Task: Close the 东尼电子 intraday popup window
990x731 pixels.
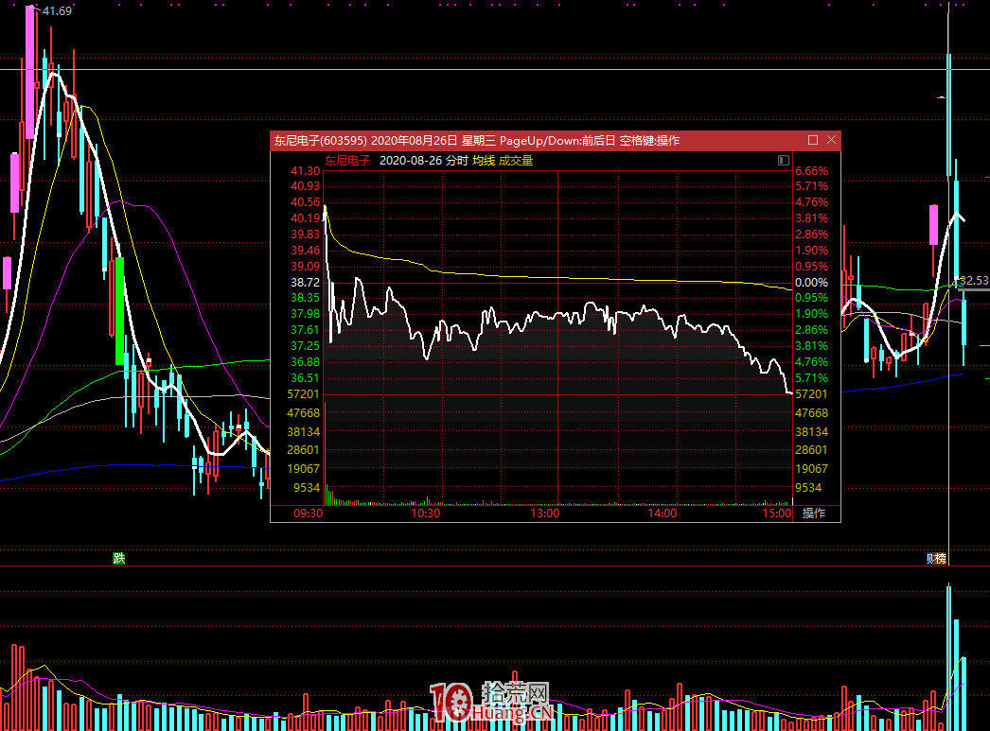Action: click(x=832, y=140)
